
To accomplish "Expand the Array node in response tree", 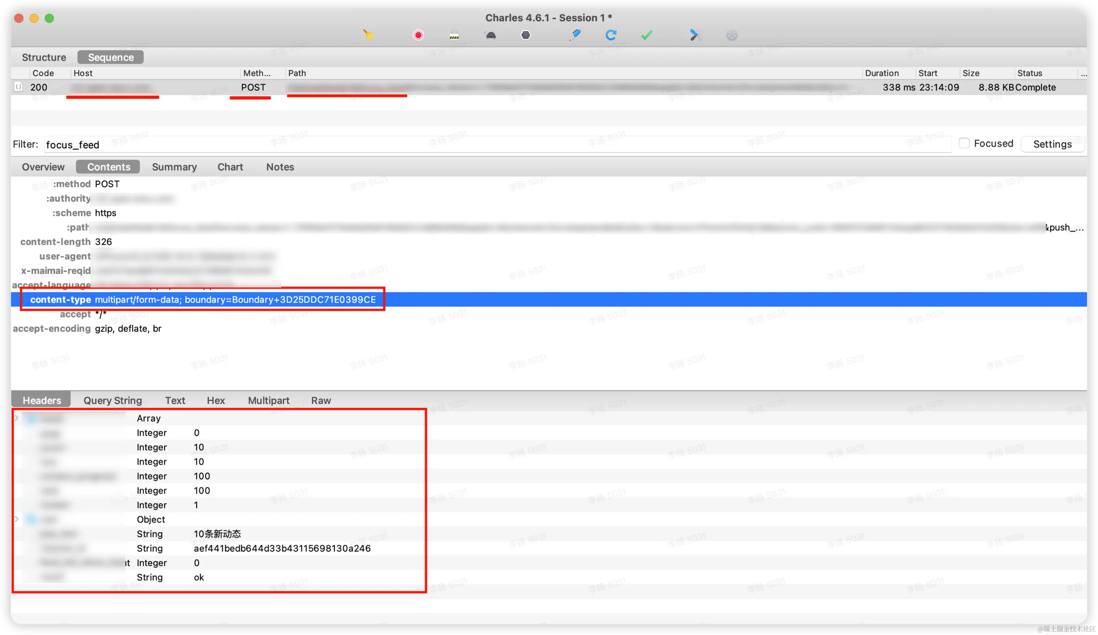I will coord(17,418).
